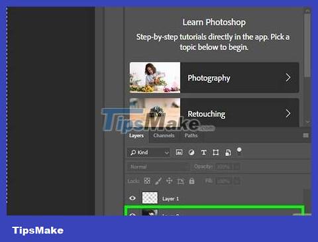Toggle layer filtering on/off switch
The height and width of the screenshot is (242, 318).
(x=239, y=151)
